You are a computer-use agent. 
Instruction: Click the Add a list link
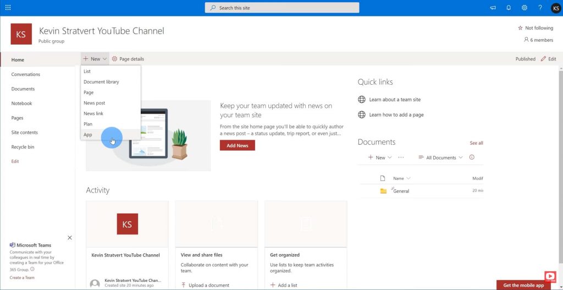tap(284, 285)
